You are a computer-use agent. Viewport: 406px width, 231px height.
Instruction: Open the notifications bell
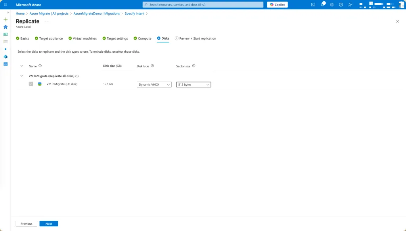[322, 5]
